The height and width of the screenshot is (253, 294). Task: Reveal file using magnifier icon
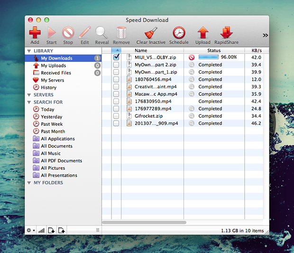(x=101, y=33)
